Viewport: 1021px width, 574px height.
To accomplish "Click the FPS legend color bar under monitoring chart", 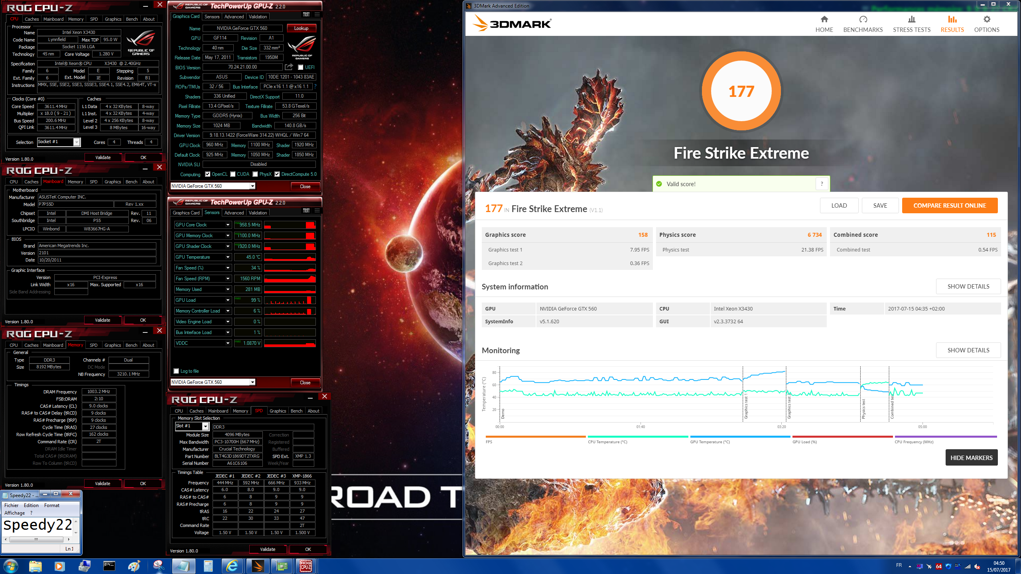I will (x=535, y=437).
